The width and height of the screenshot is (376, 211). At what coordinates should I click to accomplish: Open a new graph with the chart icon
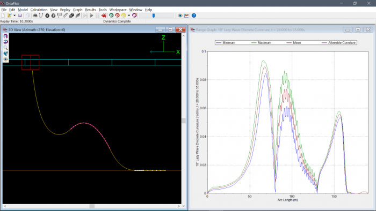(x=186, y=16)
